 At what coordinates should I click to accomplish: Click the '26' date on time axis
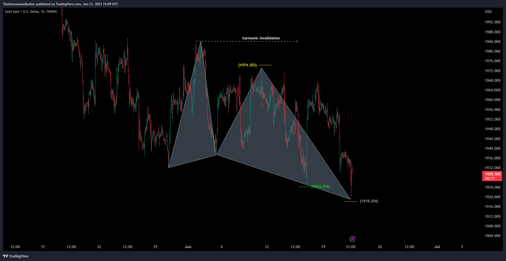click(x=380, y=247)
